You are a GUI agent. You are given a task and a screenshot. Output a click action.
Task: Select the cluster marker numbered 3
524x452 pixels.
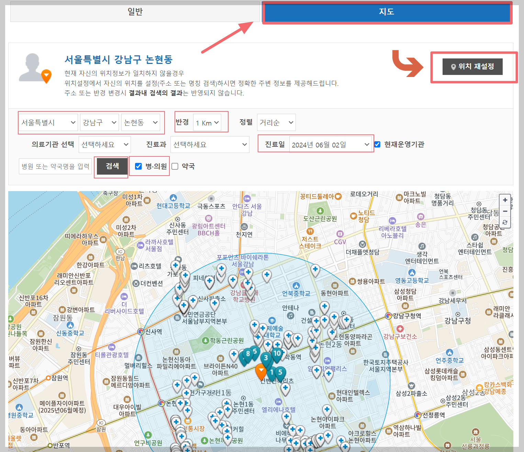coord(266,359)
